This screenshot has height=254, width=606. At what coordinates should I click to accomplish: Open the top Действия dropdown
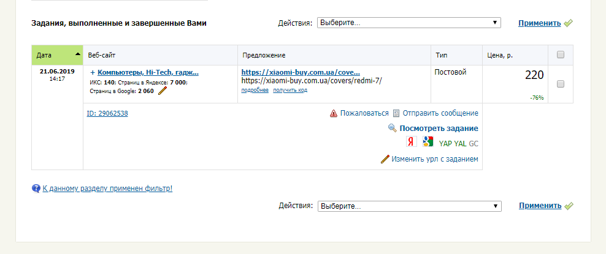(409, 23)
